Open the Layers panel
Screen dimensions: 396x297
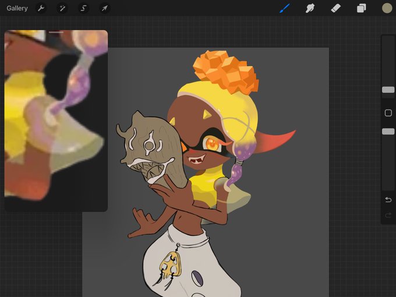(x=362, y=8)
